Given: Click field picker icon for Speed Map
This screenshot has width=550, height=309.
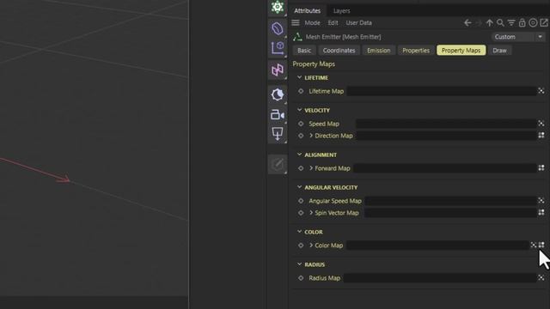Looking at the screenshot, I should point(541,124).
